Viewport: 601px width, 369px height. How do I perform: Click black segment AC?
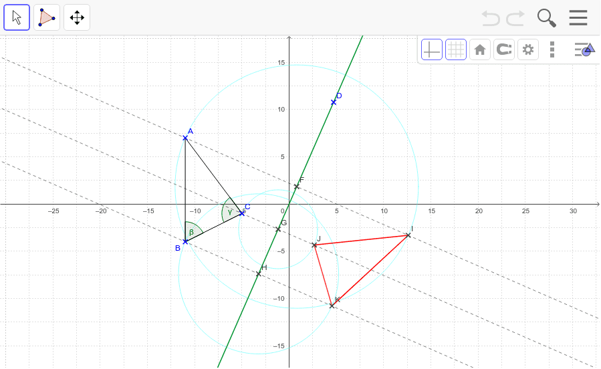213,176
